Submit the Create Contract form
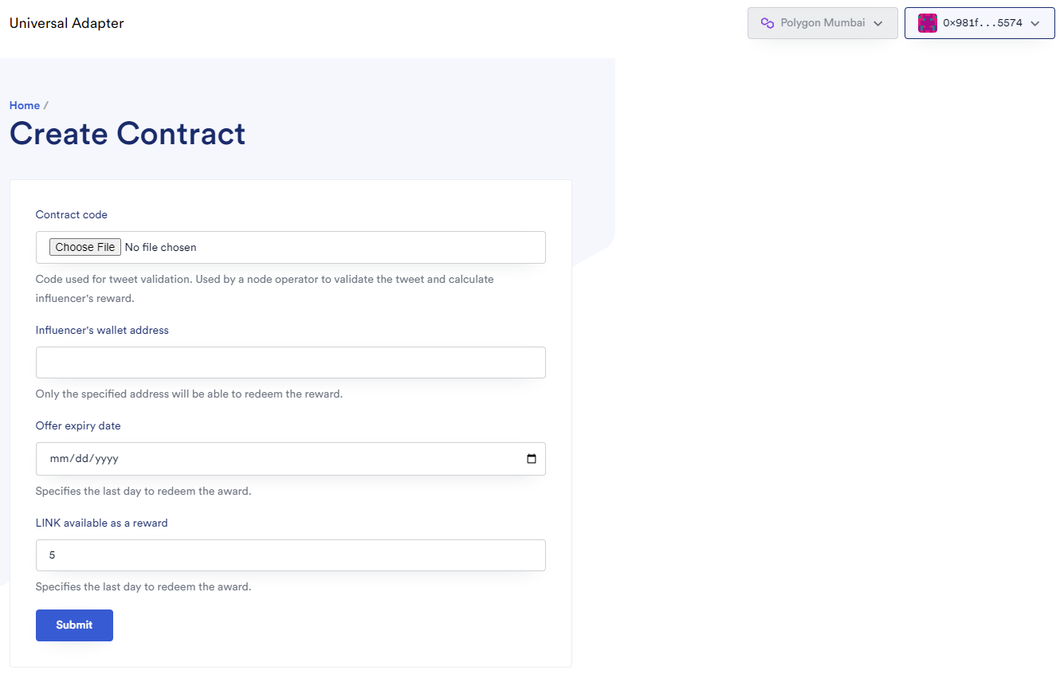 click(74, 625)
